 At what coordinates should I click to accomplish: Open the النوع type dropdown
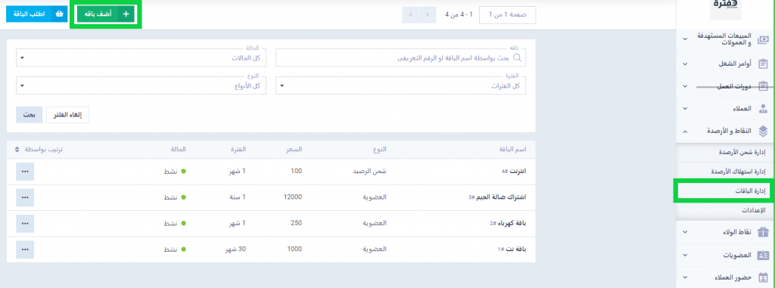(x=141, y=85)
